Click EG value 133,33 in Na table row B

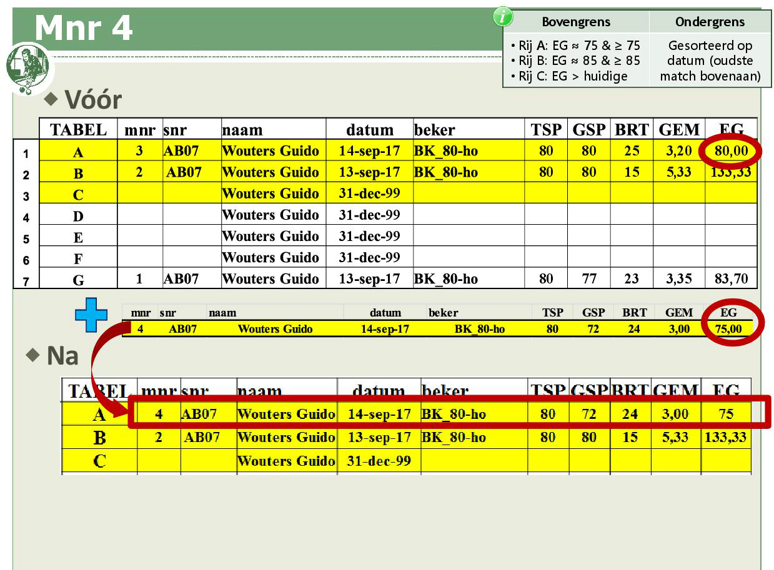[725, 437]
